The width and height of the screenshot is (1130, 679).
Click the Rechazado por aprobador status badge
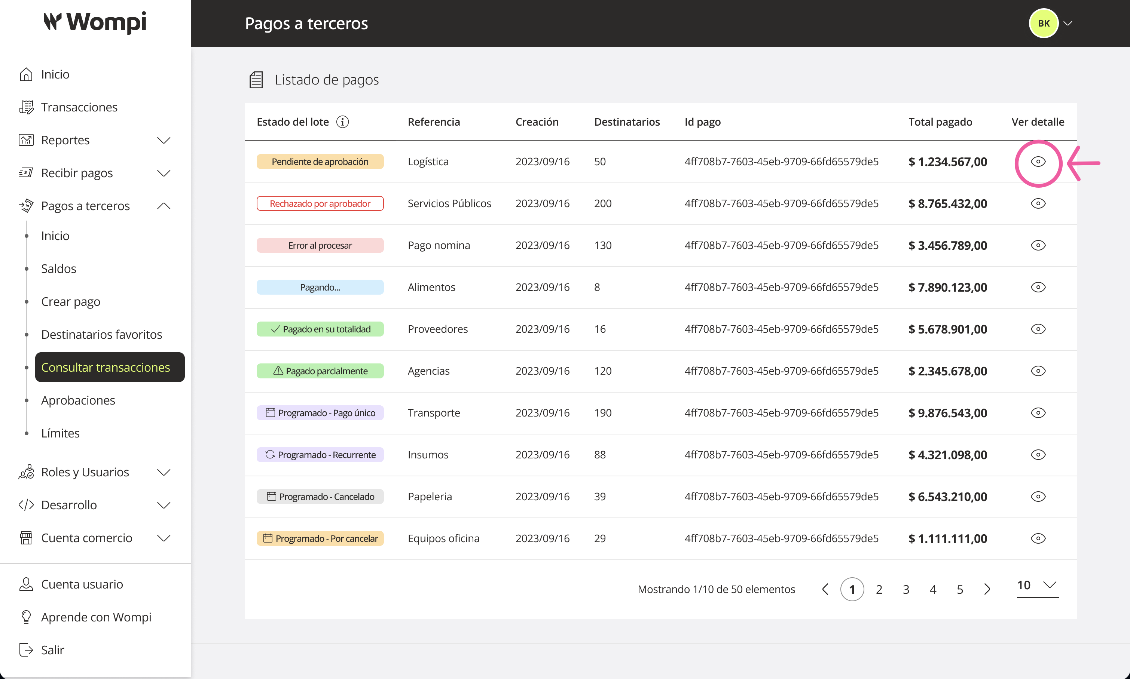click(x=320, y=204)
